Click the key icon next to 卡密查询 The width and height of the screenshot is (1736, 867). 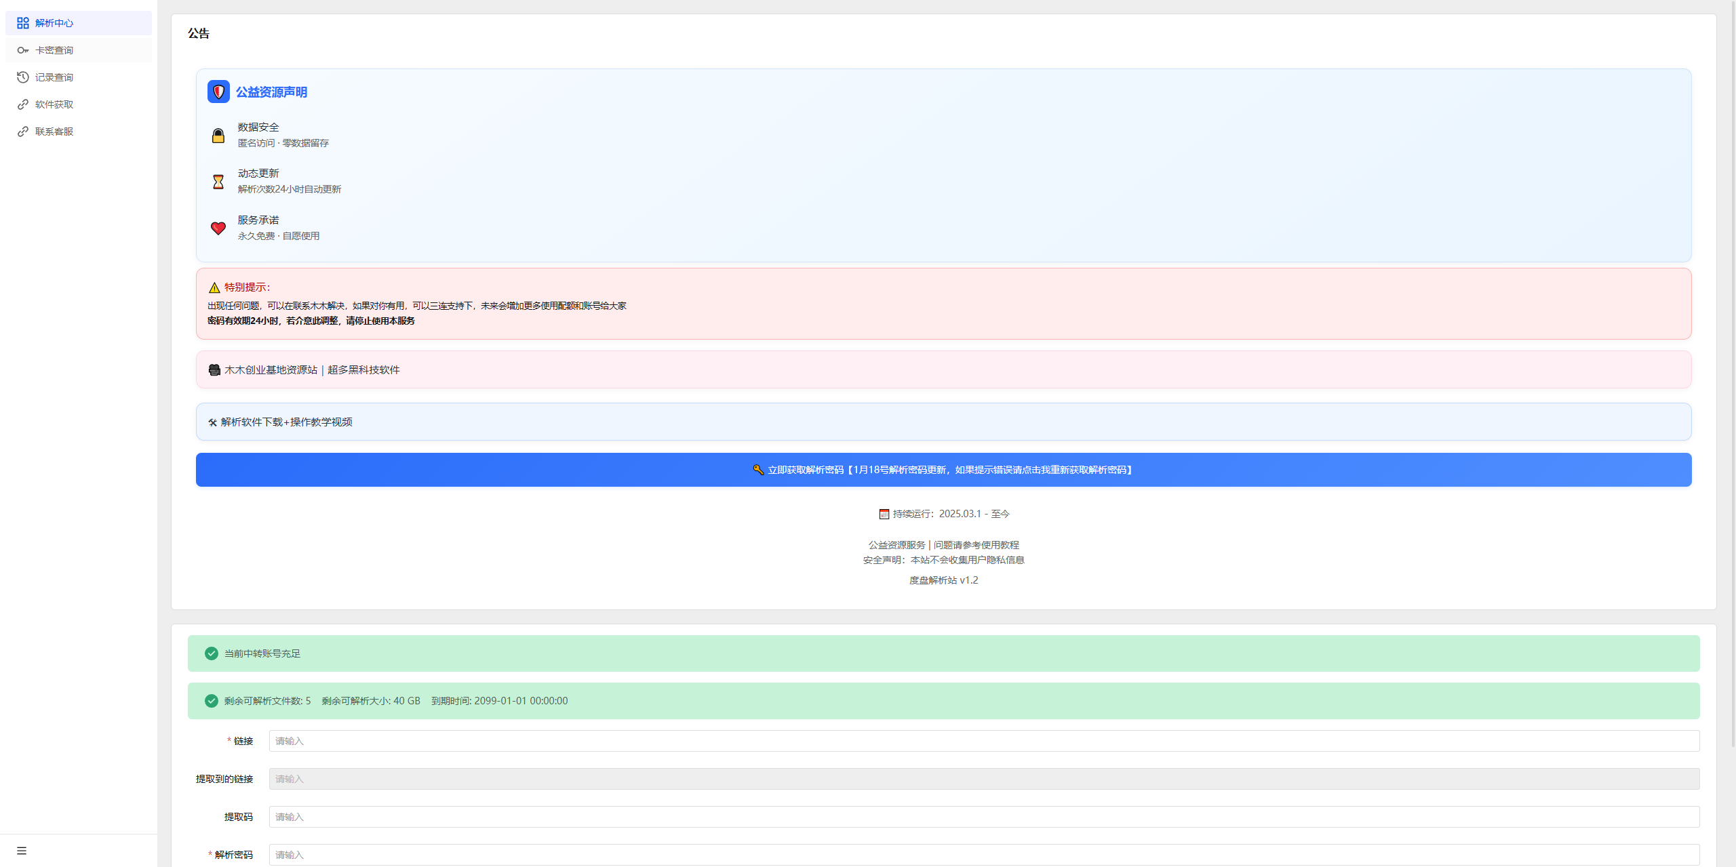coord(22,50)
